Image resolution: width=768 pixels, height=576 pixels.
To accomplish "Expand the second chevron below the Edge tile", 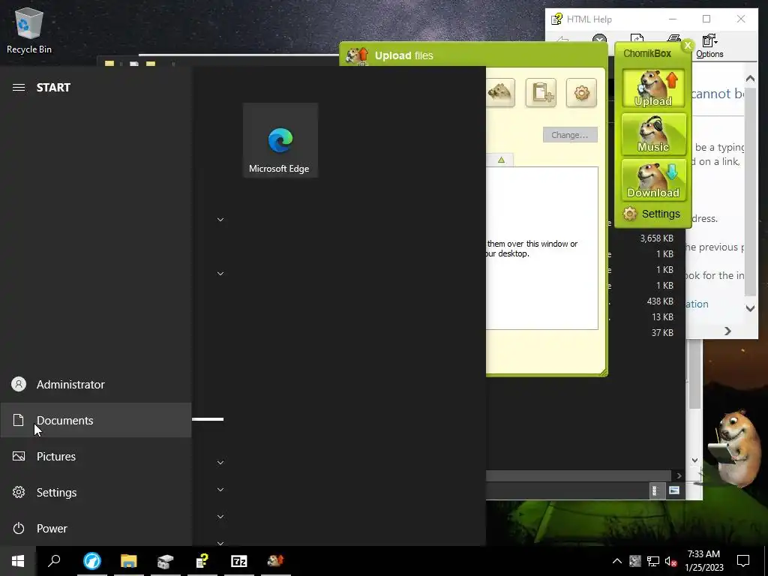I will 220,274.
